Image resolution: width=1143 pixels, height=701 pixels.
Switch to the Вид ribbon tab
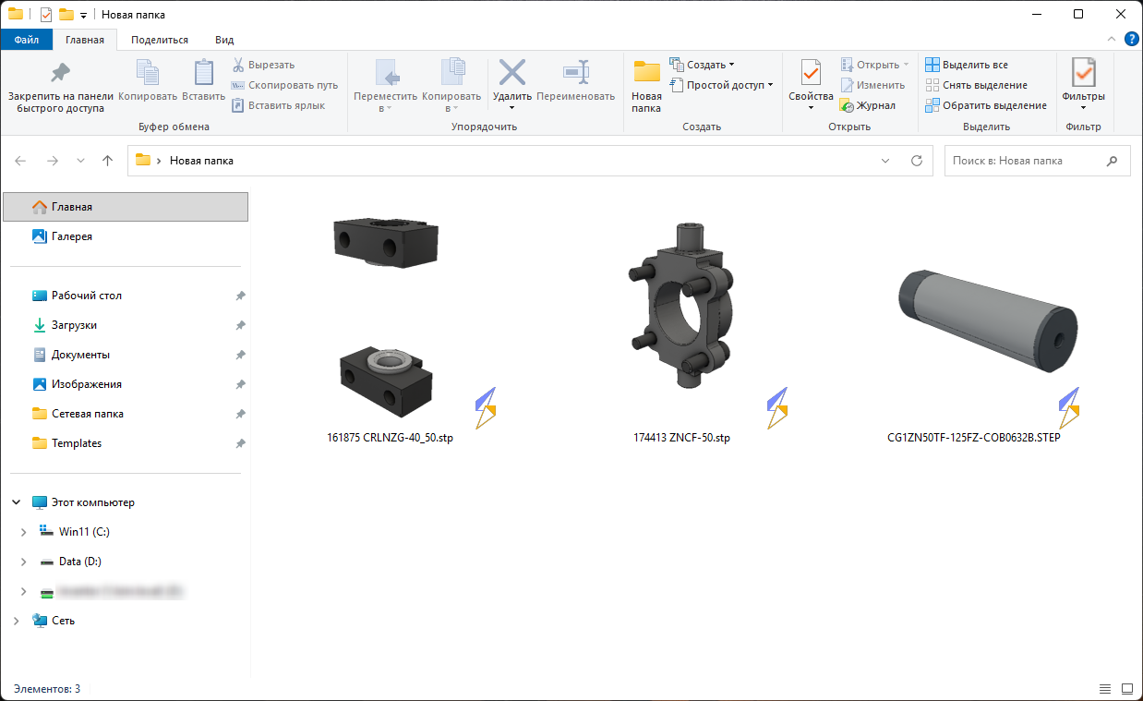pos(224,40)
